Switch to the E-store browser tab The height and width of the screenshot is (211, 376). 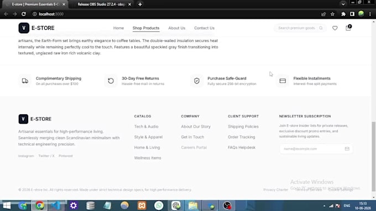pos(35,4)
